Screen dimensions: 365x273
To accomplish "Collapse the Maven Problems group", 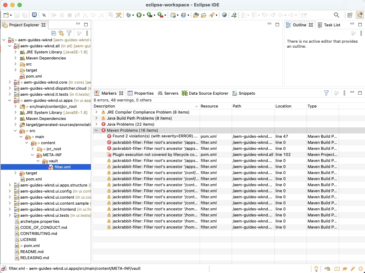I will tap(96, 130).
